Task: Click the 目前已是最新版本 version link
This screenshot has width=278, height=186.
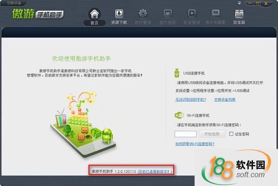Action: click(x=155, y=172)
